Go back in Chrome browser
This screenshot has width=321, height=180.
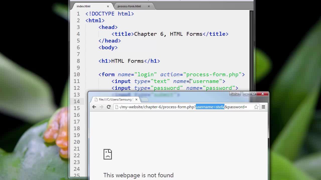click(94, 107)
